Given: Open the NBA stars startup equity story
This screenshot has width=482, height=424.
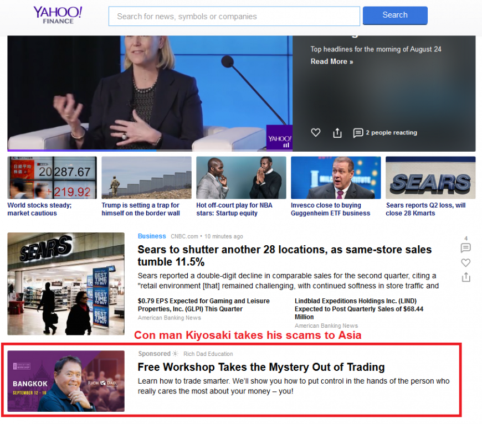Looking at the screenshot, I should [234, 209].
